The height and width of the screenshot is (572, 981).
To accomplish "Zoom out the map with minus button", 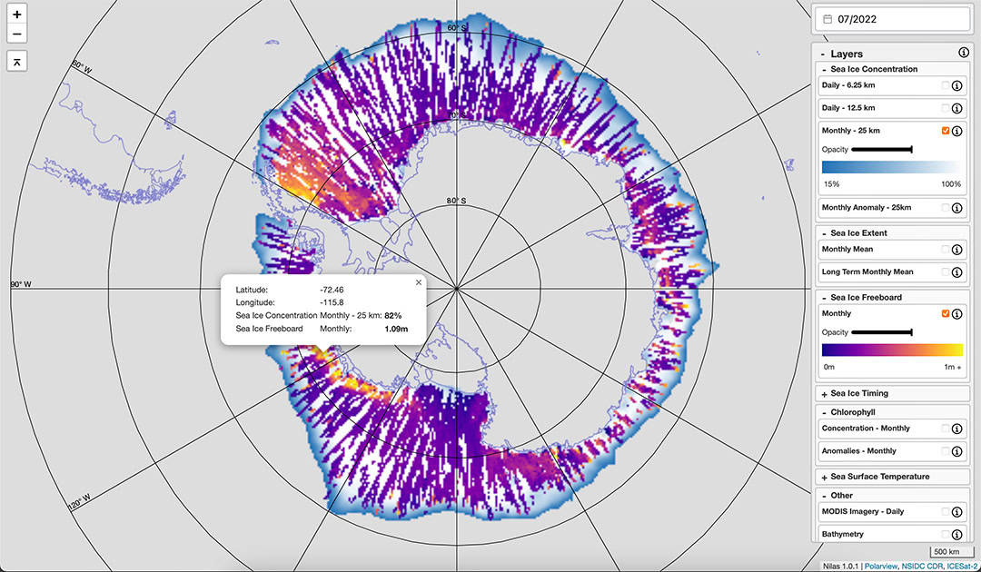I will [x=17, y=34].
